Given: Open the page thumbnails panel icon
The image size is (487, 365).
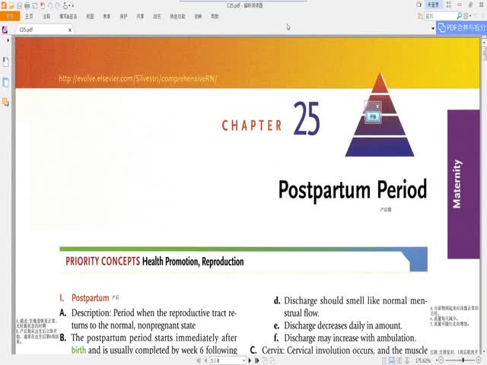Looking at the screenshot, I should (x=6, y=81).
